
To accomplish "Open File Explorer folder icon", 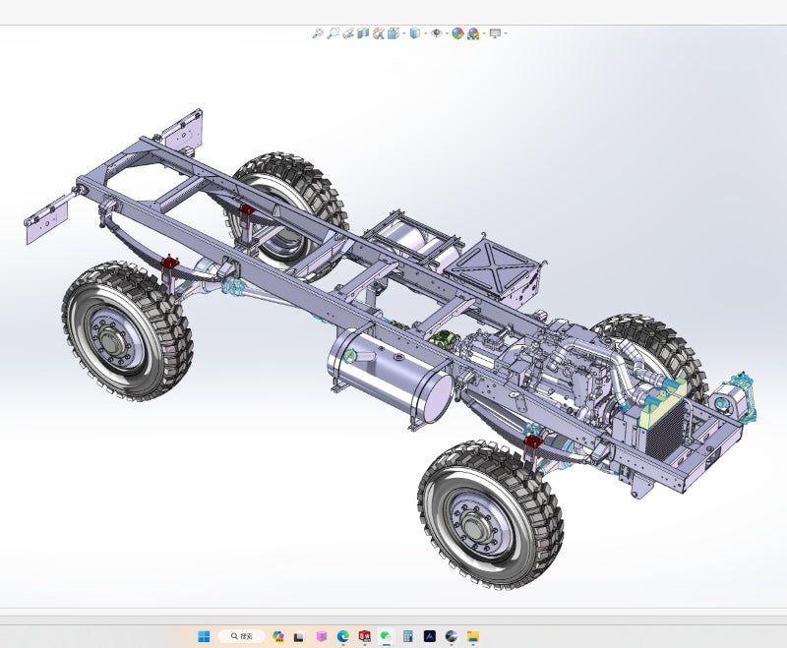I will pos(472,636).
